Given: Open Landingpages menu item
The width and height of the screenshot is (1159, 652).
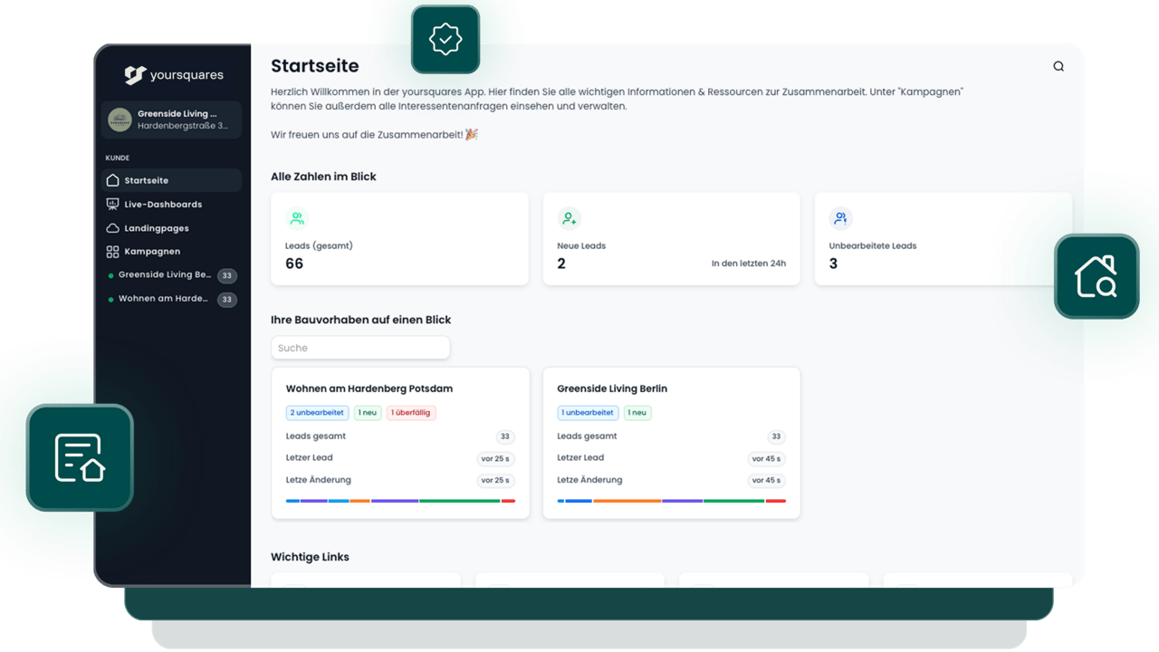Looking at the screenshot, I should point(171,228).
